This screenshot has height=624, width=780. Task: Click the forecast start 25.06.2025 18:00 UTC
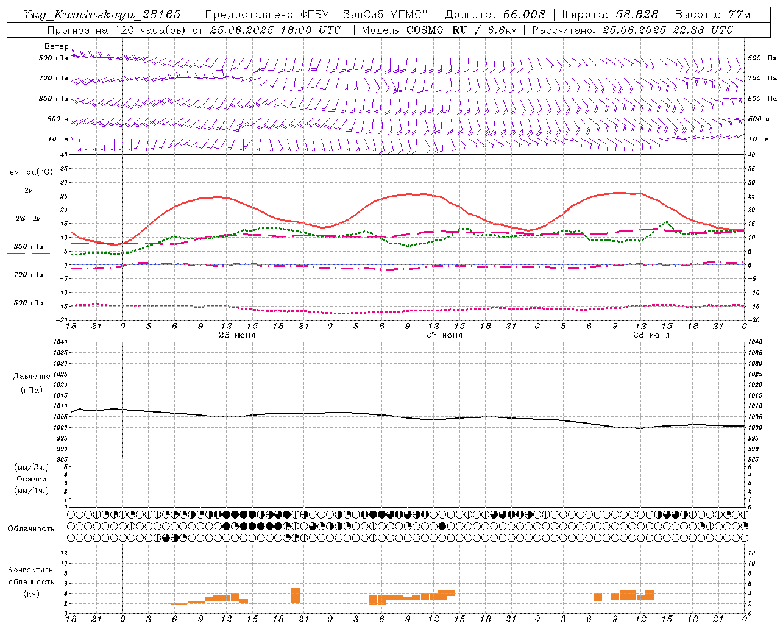coord(275,30)
